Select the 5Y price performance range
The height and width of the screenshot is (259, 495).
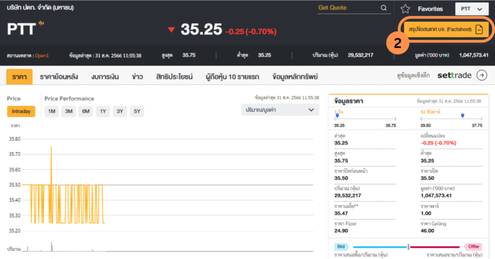click(137, 111)
